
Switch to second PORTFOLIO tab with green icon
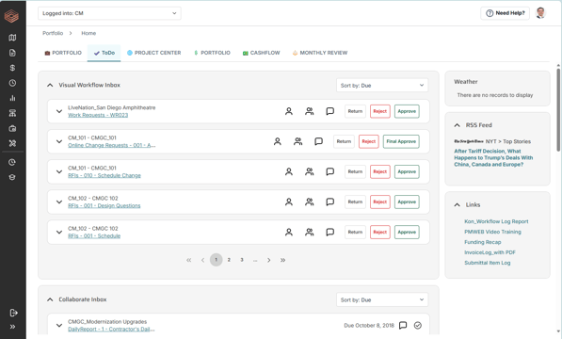[212, 53]
